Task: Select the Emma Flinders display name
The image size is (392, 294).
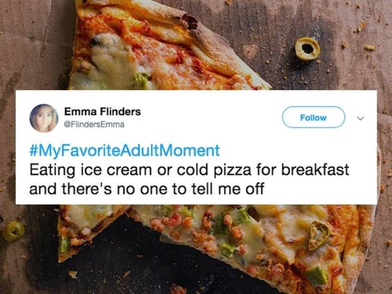Action: 102,111
